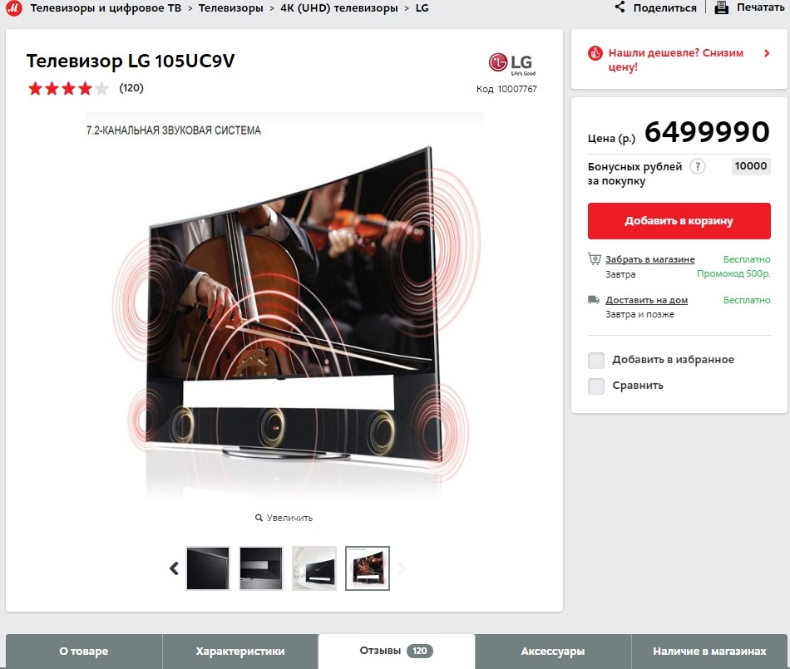The height and width of the screenshot is (669, 790).
Task: Click the delivery truck icon
Action: (x=594, y=300)
